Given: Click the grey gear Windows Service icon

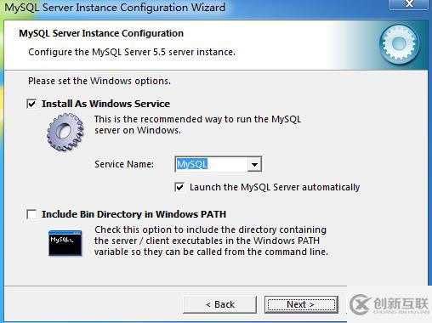Looking at the screenshot, I should 65,132.
